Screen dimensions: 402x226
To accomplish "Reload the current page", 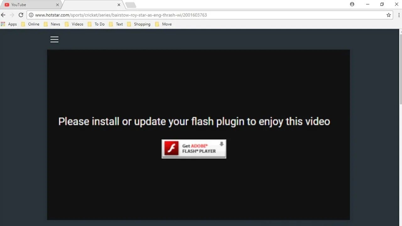I will [x=21, y=15].
